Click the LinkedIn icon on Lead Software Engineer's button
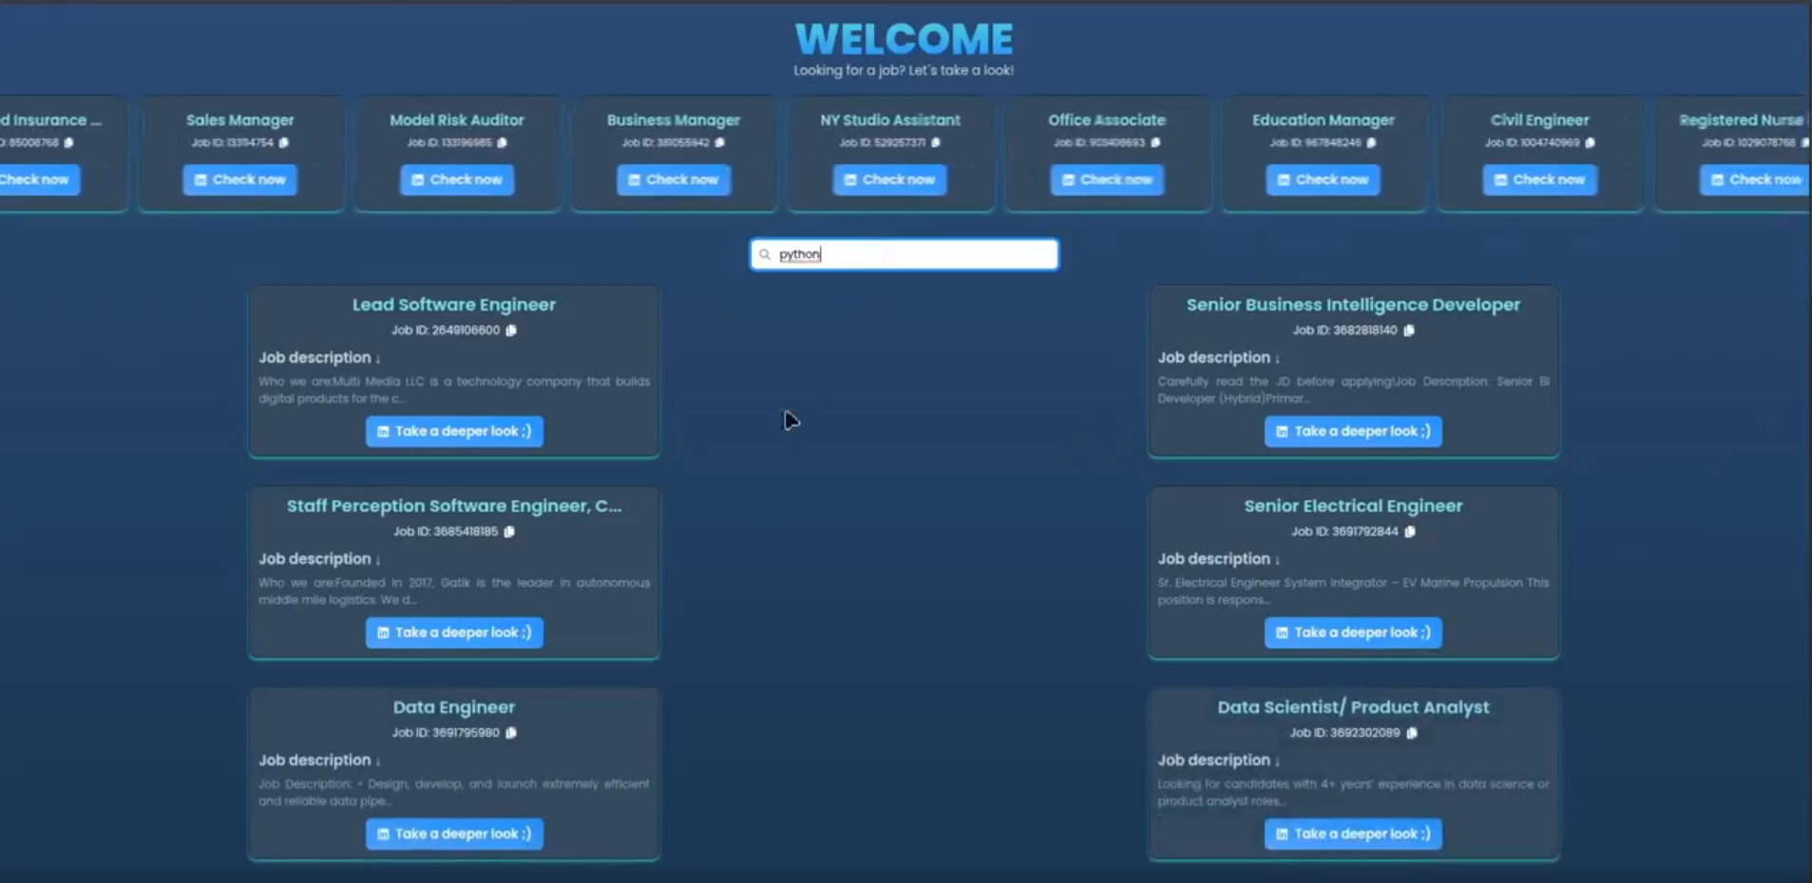The width and height of the screenshot is (1812, 883). tap(383, 431)
